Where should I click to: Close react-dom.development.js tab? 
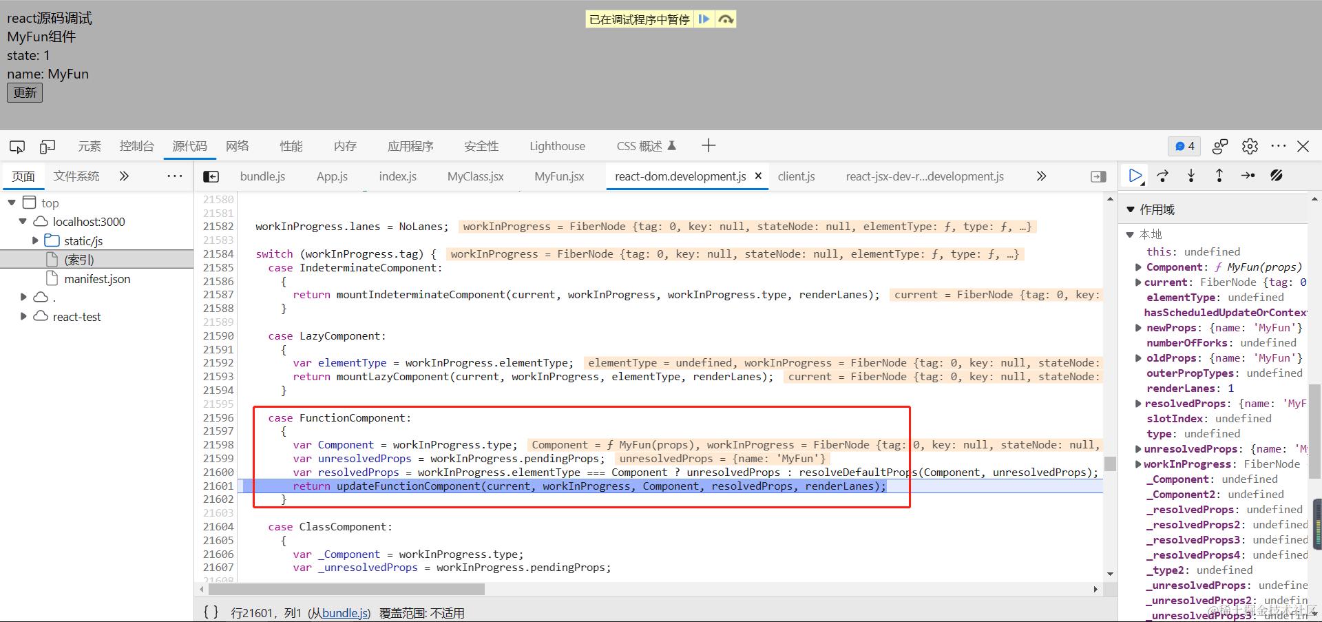click(758, 176)
